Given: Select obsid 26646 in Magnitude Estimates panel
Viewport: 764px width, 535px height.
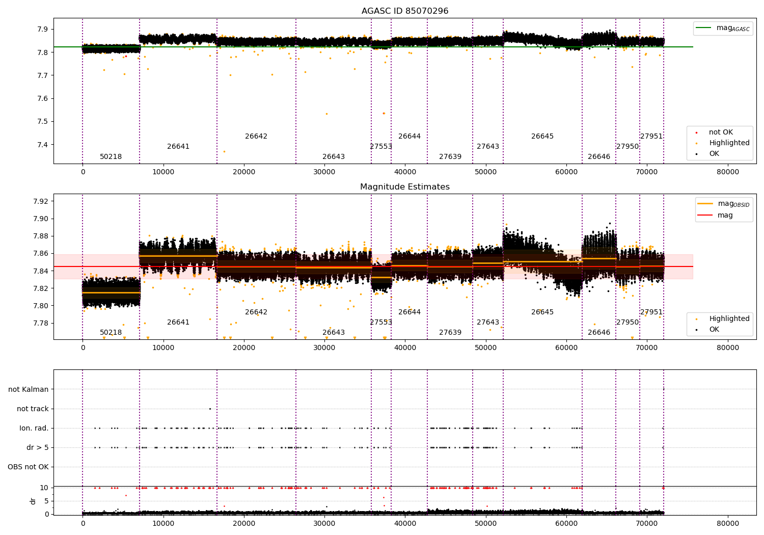Looking at the screenshot, I should click(599, 332).
